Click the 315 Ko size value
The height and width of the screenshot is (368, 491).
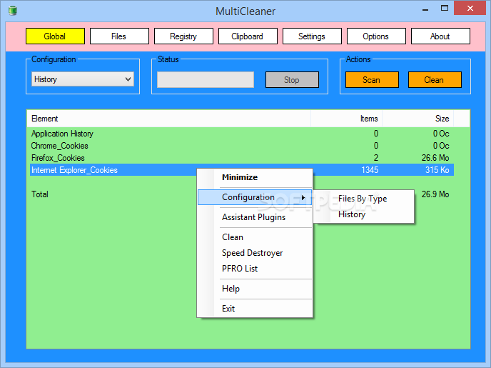pos(437,170)
